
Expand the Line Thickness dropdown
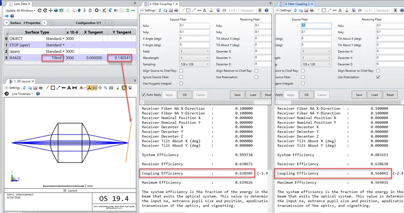22,94
